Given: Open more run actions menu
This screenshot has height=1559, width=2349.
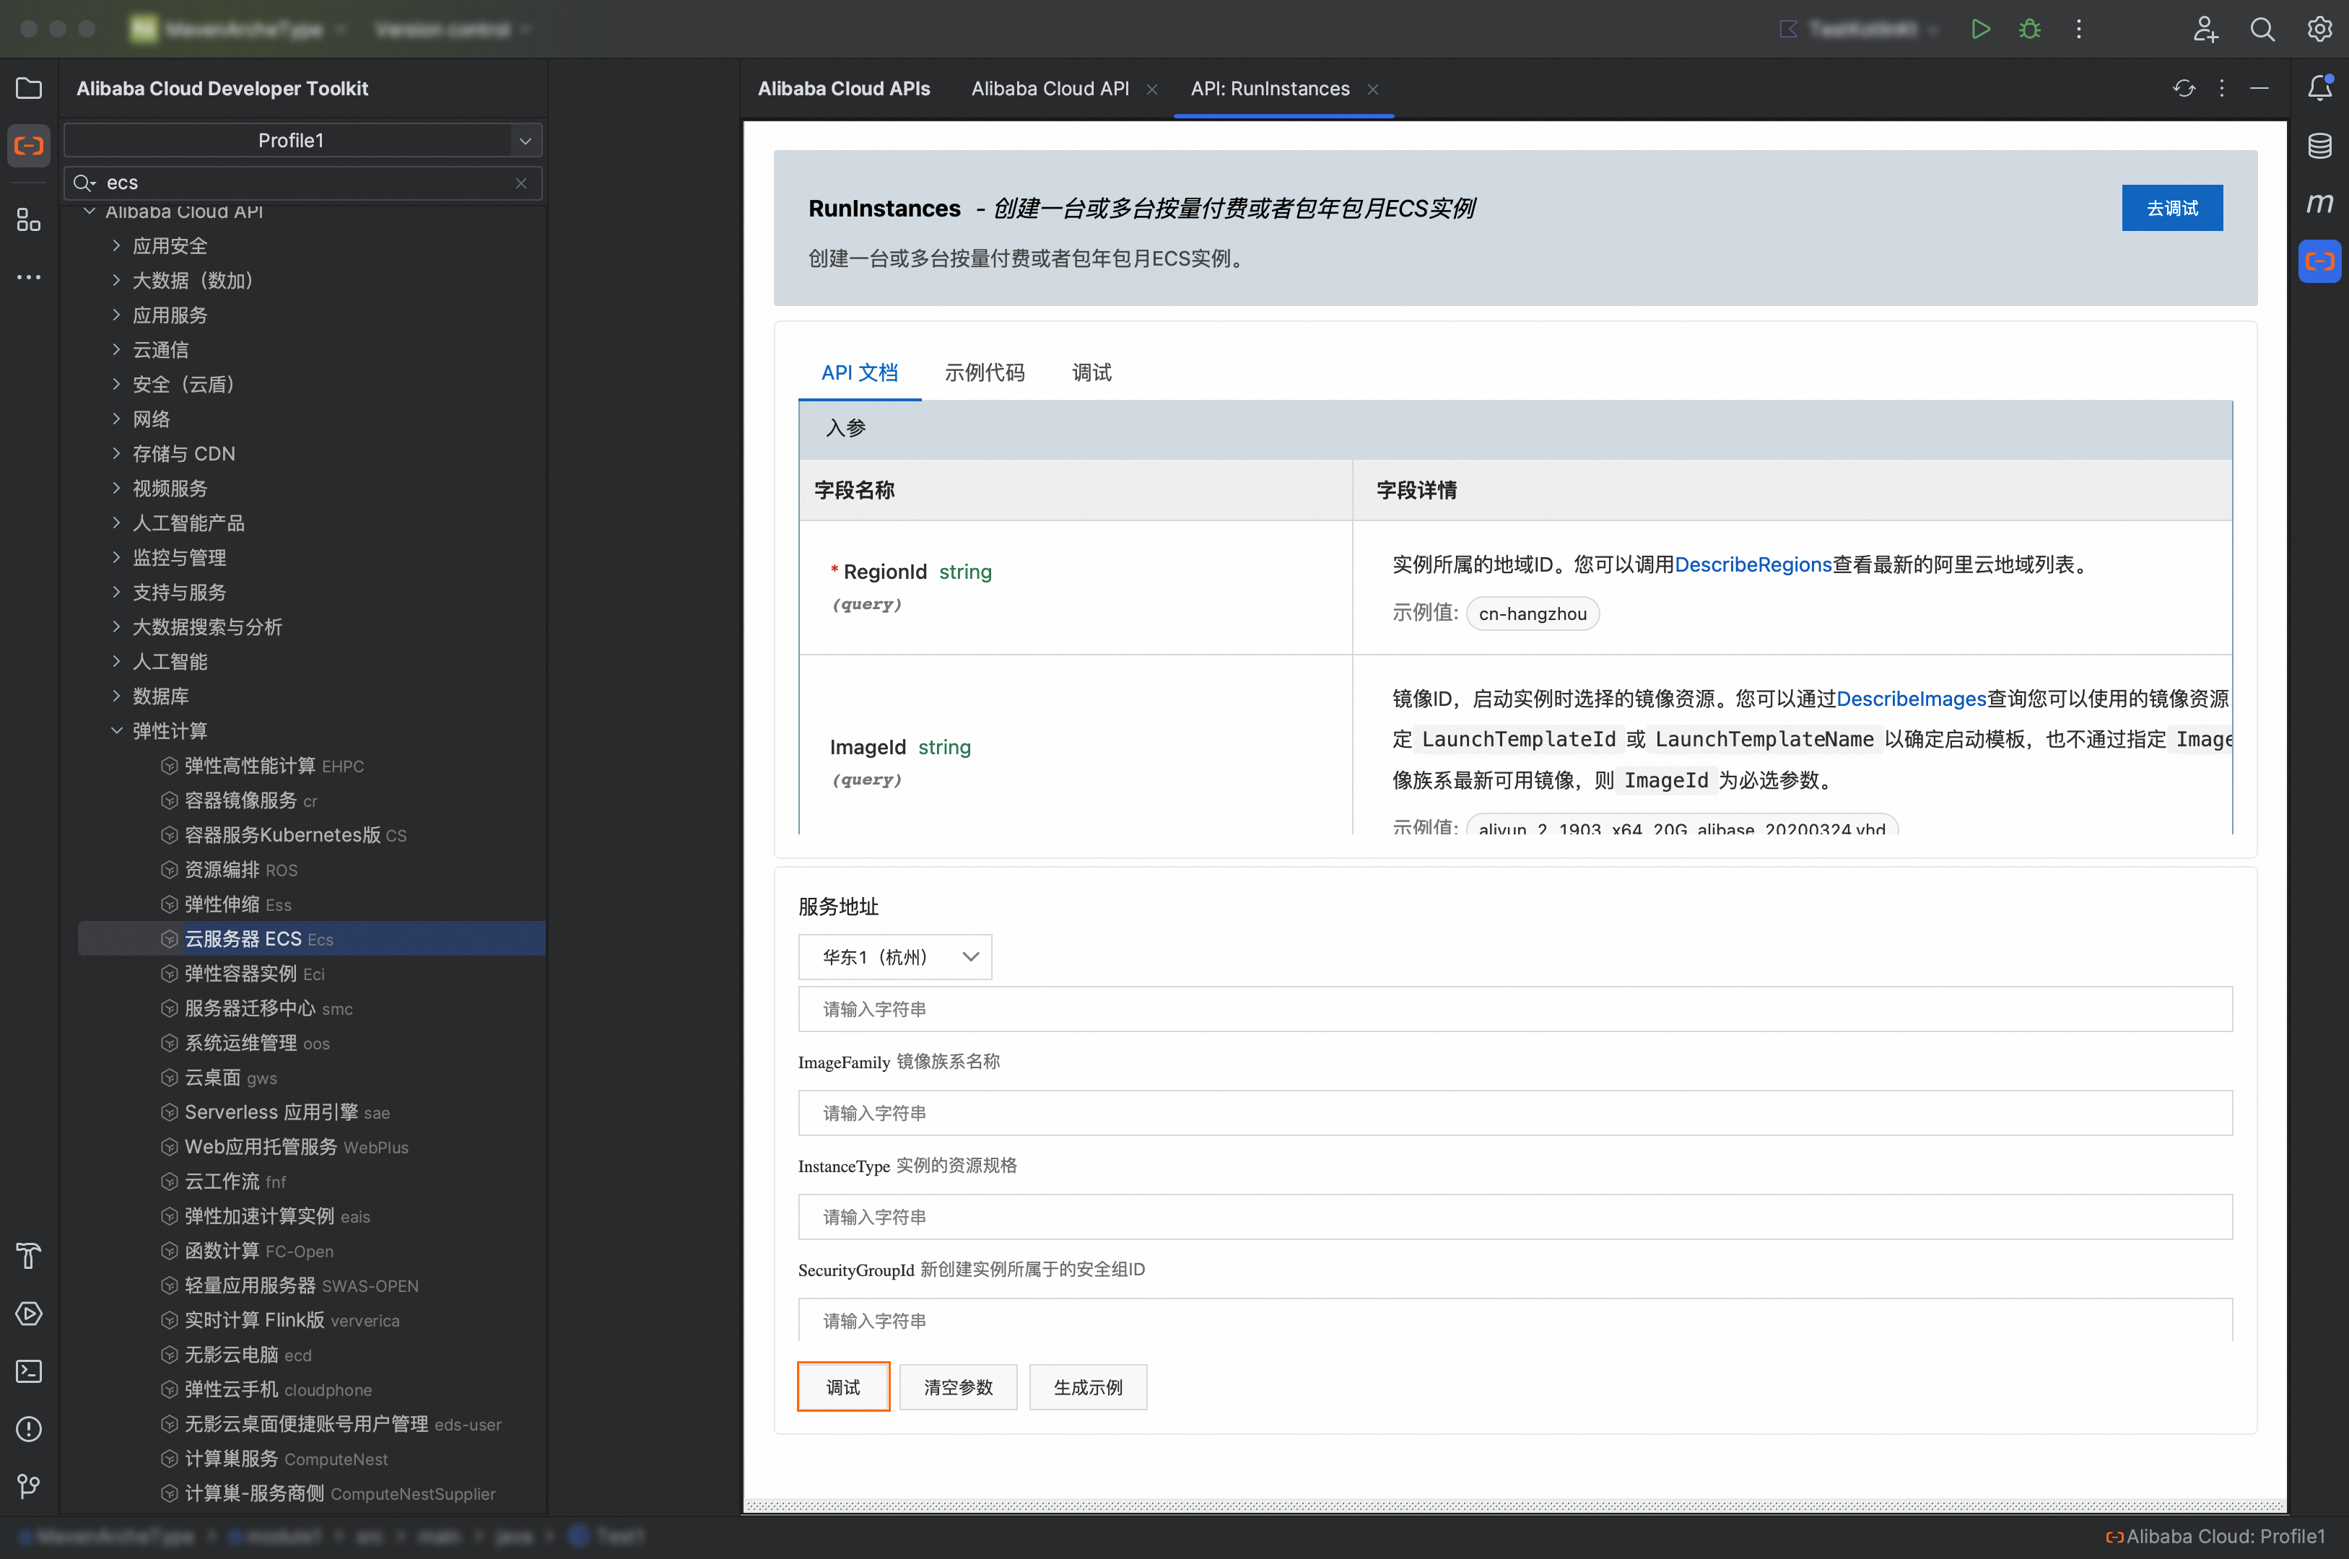Looking at the screenshot, I should point(2078,29).
